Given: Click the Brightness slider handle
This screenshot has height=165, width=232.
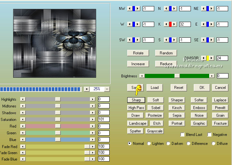Looking at the screenshot, I should click(177, 76).
